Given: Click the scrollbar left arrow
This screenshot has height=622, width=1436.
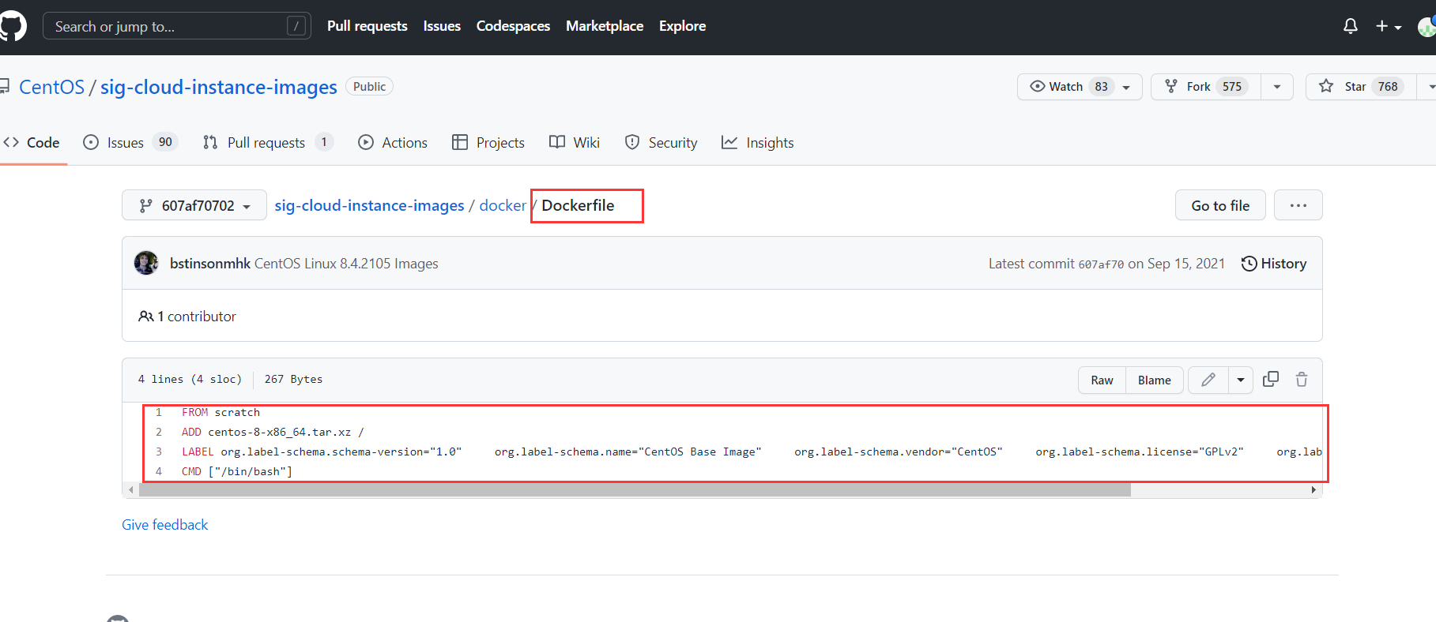Looking at the screenshot, I should click(131, 490).
